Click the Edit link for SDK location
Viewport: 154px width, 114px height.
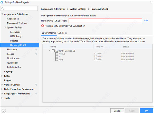[x=146, y=21]
